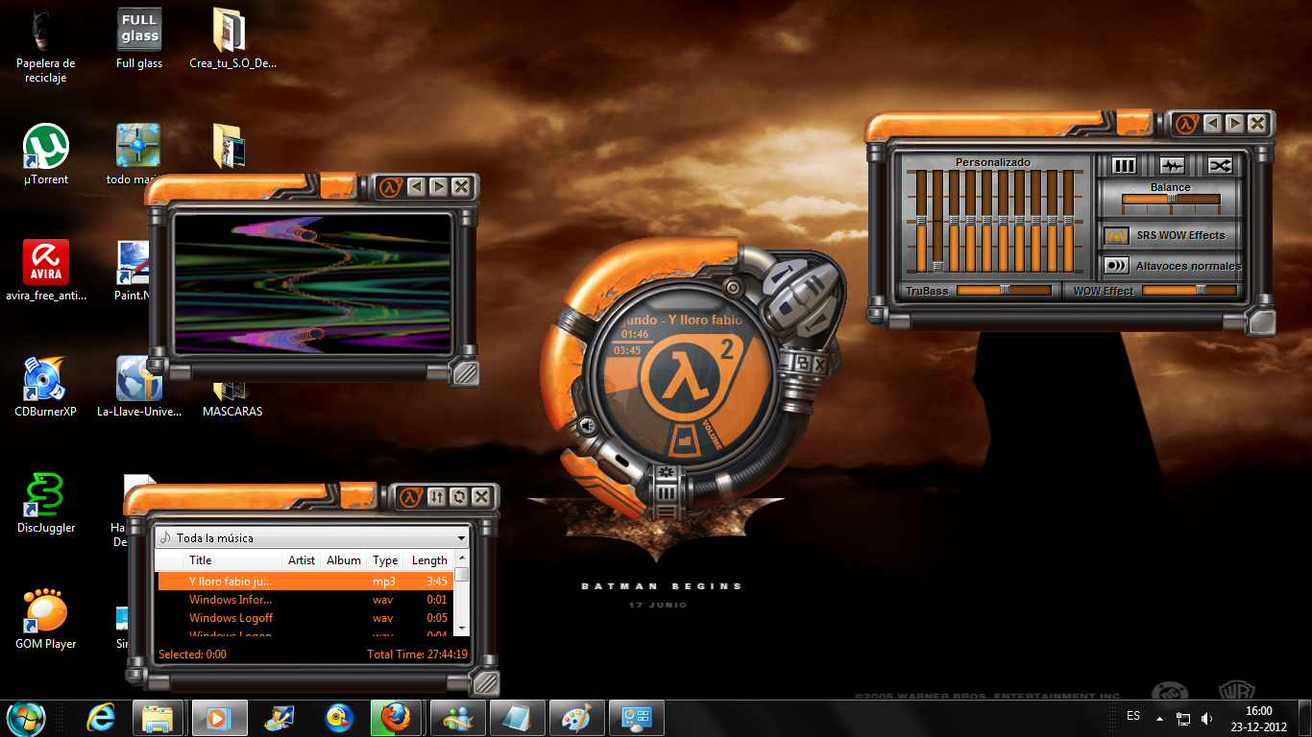Select the Windows Logoff track in the playlist
The height and width of the screenshot is (737, 1312).
click(x=231, y=617)
